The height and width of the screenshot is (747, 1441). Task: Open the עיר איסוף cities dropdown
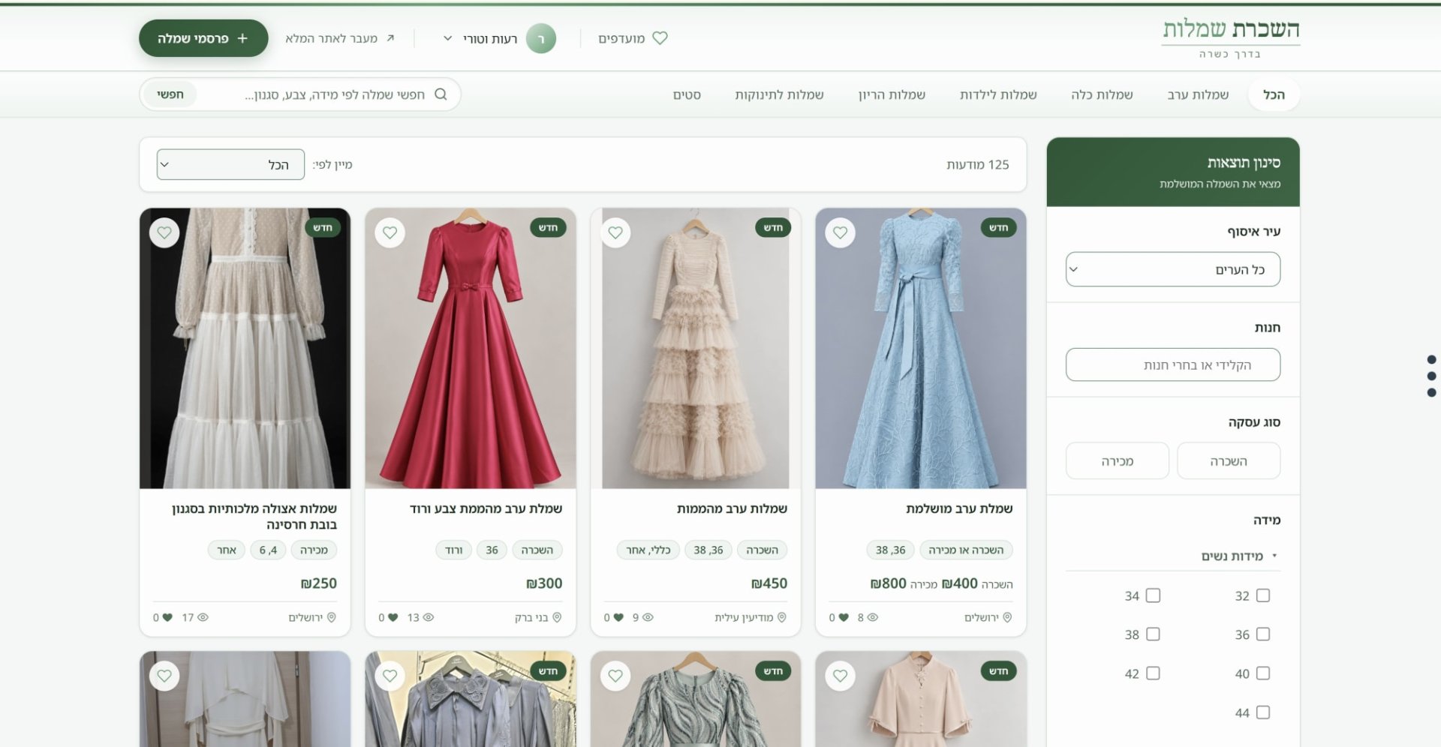(1173, 269)
